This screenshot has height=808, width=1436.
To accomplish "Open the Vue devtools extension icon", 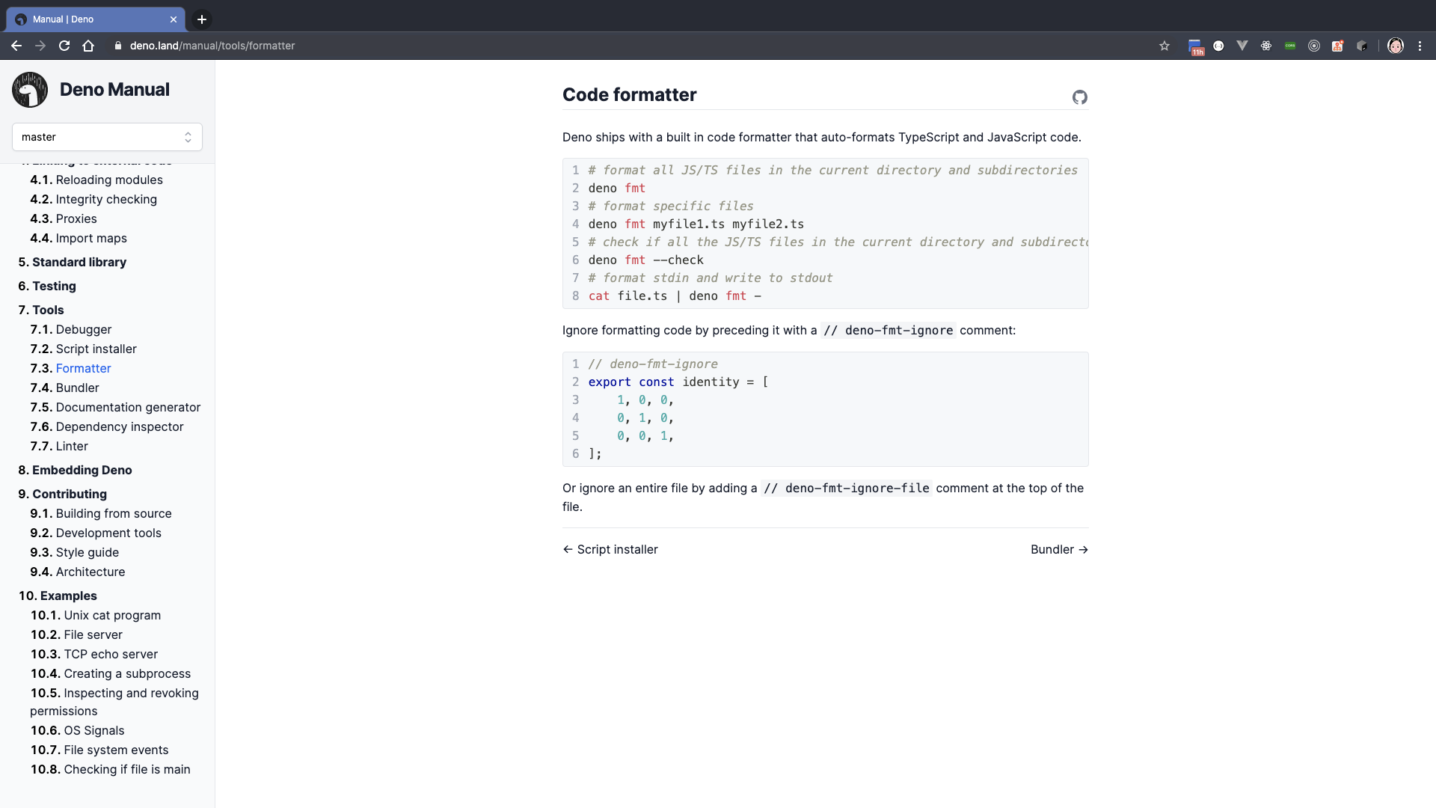I will [1242, 46].
